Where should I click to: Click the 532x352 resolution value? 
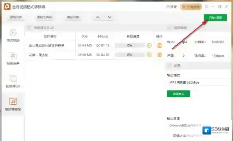point(218,42)
